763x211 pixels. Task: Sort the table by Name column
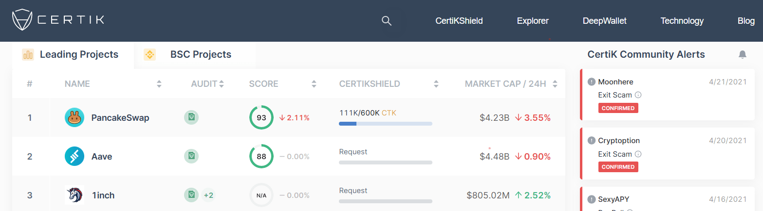coord(159,84)
